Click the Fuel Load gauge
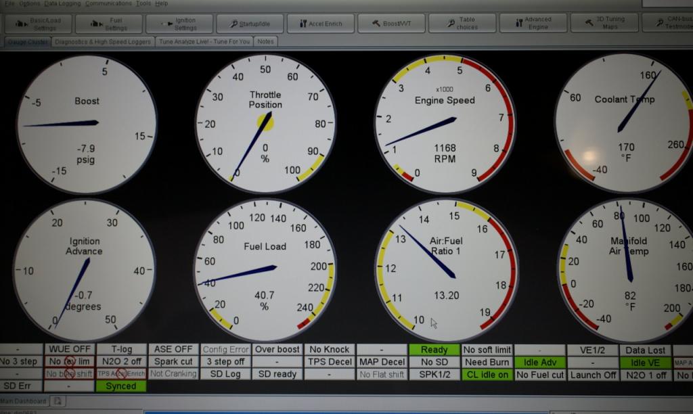 (265, 271)
